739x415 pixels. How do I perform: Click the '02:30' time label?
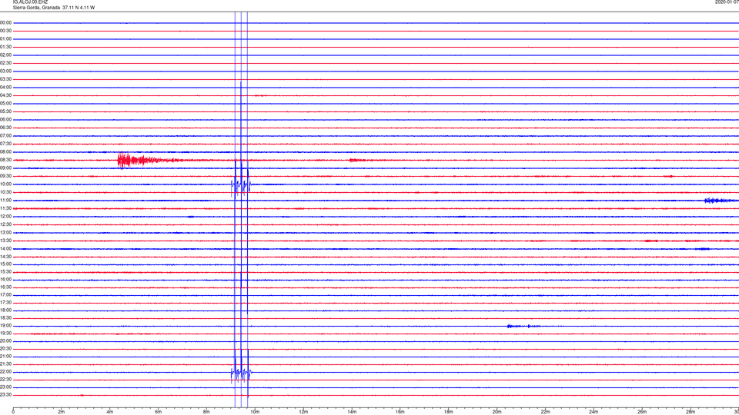[x=5, y=63]
